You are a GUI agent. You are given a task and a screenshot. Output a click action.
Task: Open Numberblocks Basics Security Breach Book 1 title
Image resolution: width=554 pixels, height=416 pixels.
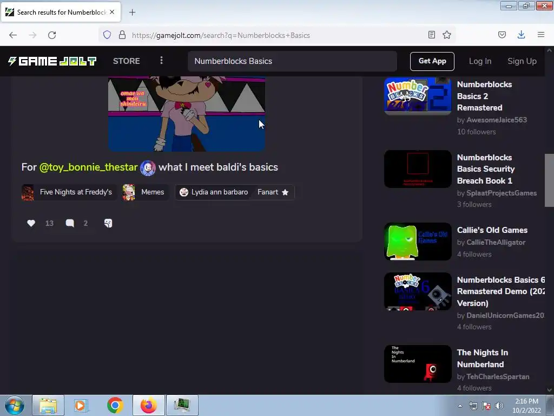[486, 169]
